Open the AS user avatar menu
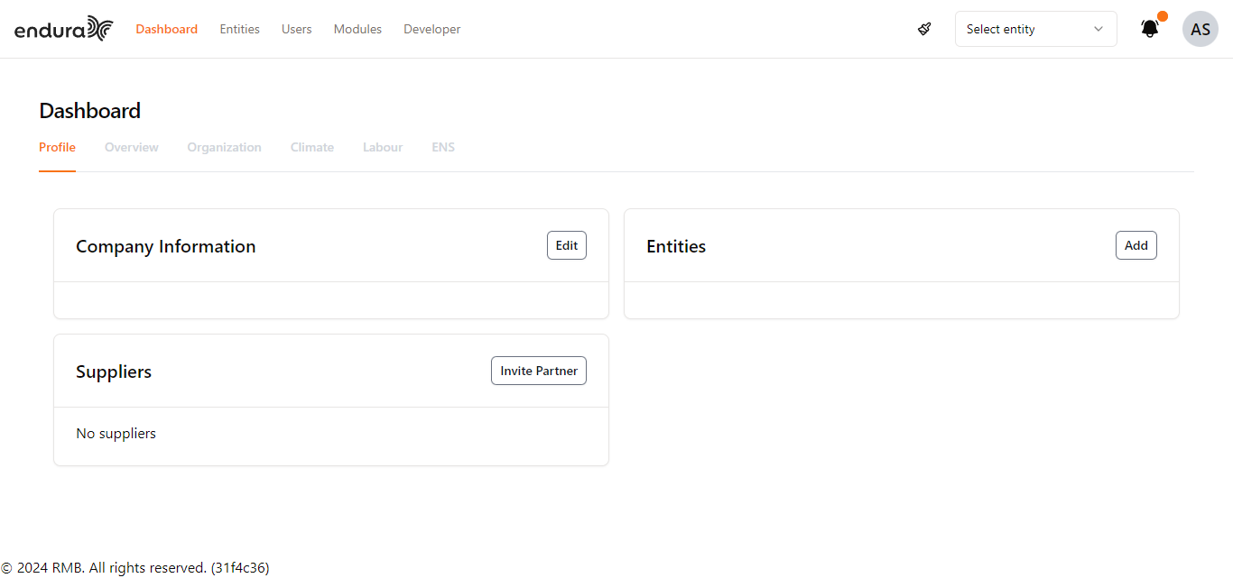Viewport: 1233px width, 578px height. click(x=1201, y=29)
